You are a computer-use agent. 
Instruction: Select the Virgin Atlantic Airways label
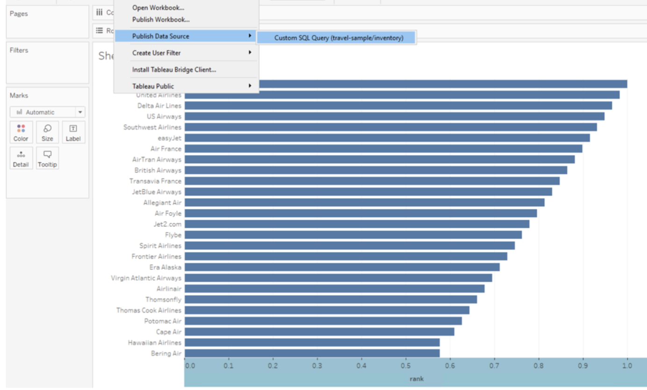[x=146, y=278]
